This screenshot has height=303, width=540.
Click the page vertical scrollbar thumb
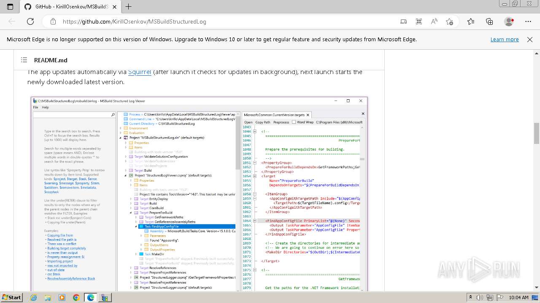click(537, 133)
